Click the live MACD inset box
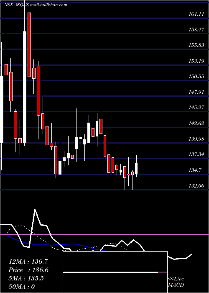Viewport: 209px width, 293px height. point(115,272)
